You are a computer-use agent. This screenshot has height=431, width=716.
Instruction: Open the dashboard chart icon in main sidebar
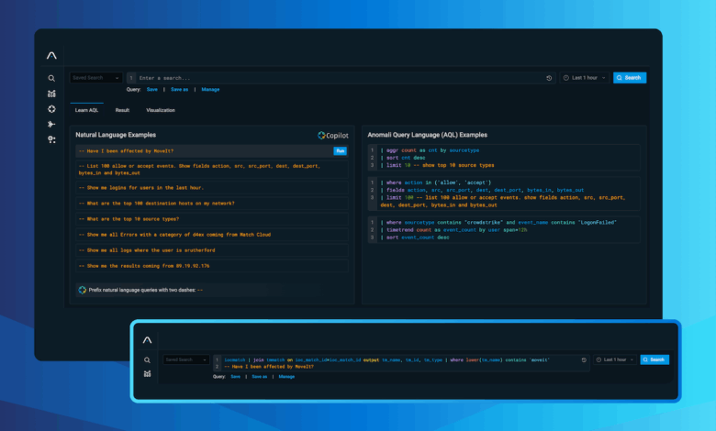51,94
